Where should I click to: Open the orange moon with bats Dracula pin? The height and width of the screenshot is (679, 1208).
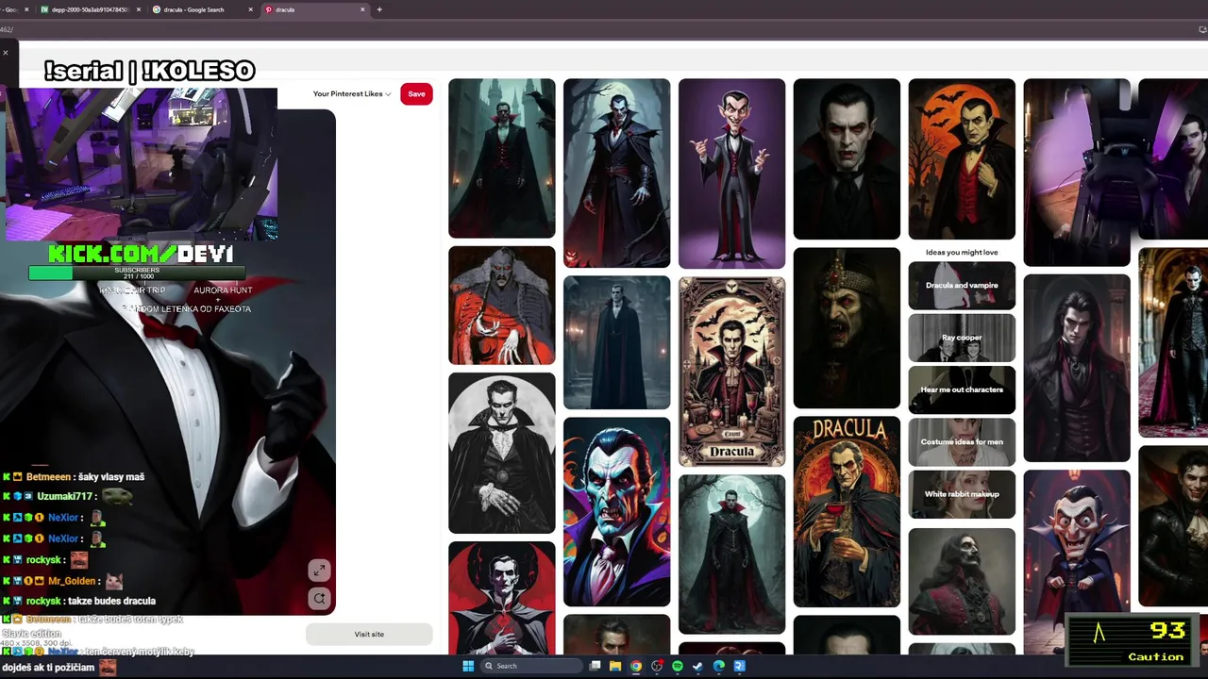[x=962, y=159]
